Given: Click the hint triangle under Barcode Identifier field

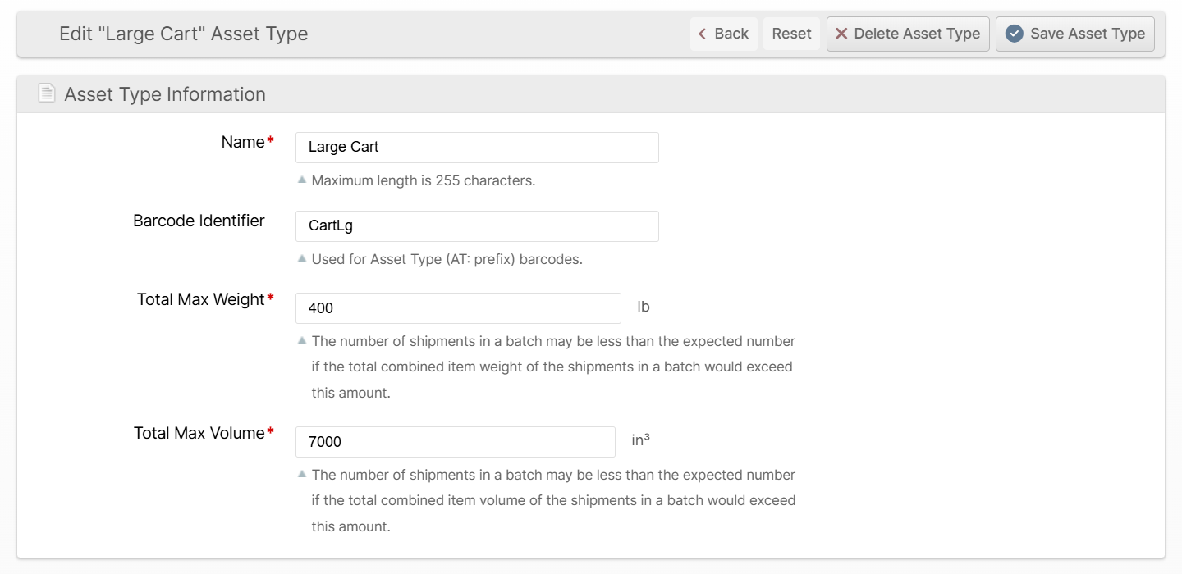Looking at the screenshot, I should [x=302, y=257].
